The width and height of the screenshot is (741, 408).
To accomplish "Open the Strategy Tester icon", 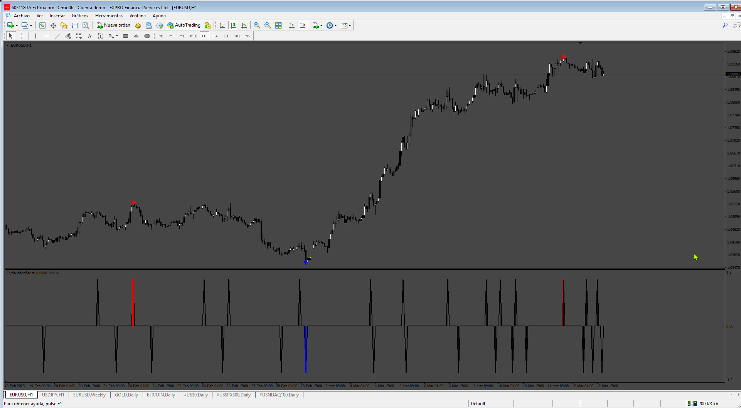I will [x=86, y=25].
